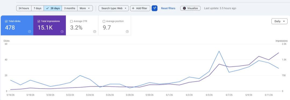The image size is (290, 100).
Task: Select the 24 hours date range
Action: tap(24, 8)
